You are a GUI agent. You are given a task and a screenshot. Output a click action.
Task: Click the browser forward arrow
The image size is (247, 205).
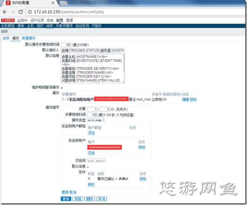tap(13, 12)
